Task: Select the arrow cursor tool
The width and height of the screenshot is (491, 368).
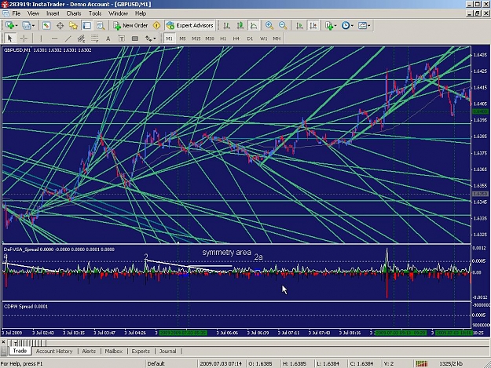Action: pos(9,38)
